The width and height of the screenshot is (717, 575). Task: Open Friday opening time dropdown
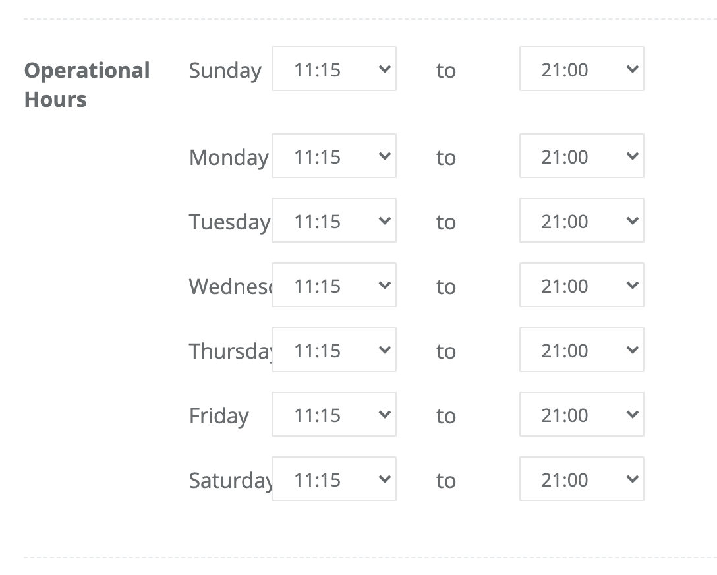[334, 415]
